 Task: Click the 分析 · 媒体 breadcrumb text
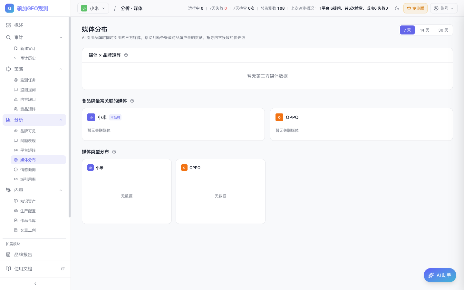tap(131, 8)
